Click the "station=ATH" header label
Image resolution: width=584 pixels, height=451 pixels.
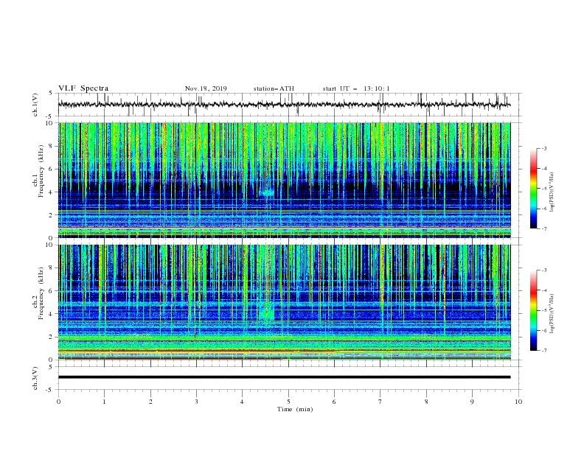(274, 88)
